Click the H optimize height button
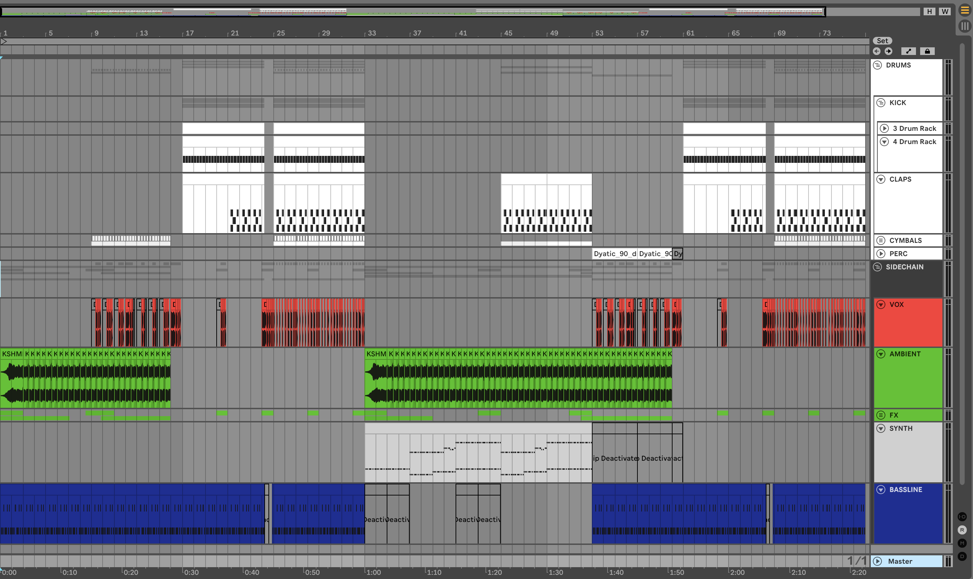Screen dimensions: 973x579 (x=930, y=11)
